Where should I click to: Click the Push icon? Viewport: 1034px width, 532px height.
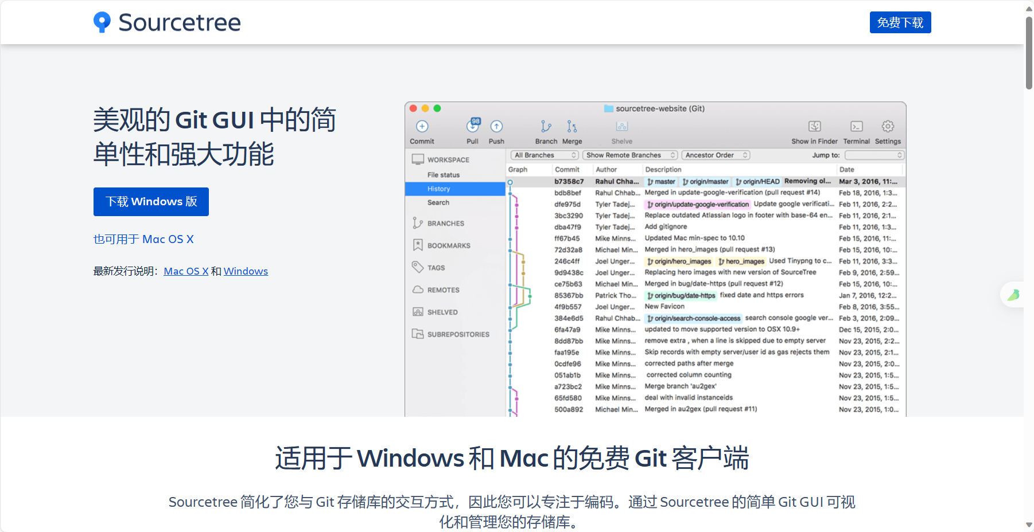click(496, 127)
